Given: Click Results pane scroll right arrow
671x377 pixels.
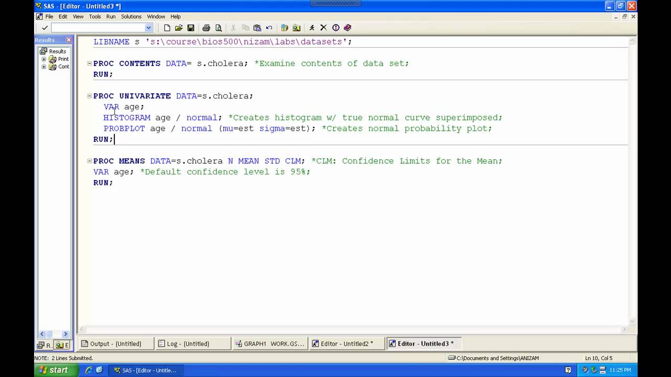Looking at the screenshot, I should pyautogui.click(x=66, y=334).
